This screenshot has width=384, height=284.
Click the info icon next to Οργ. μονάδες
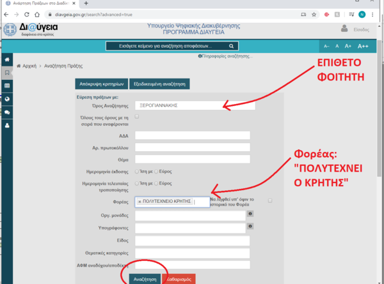pos(250,214)
